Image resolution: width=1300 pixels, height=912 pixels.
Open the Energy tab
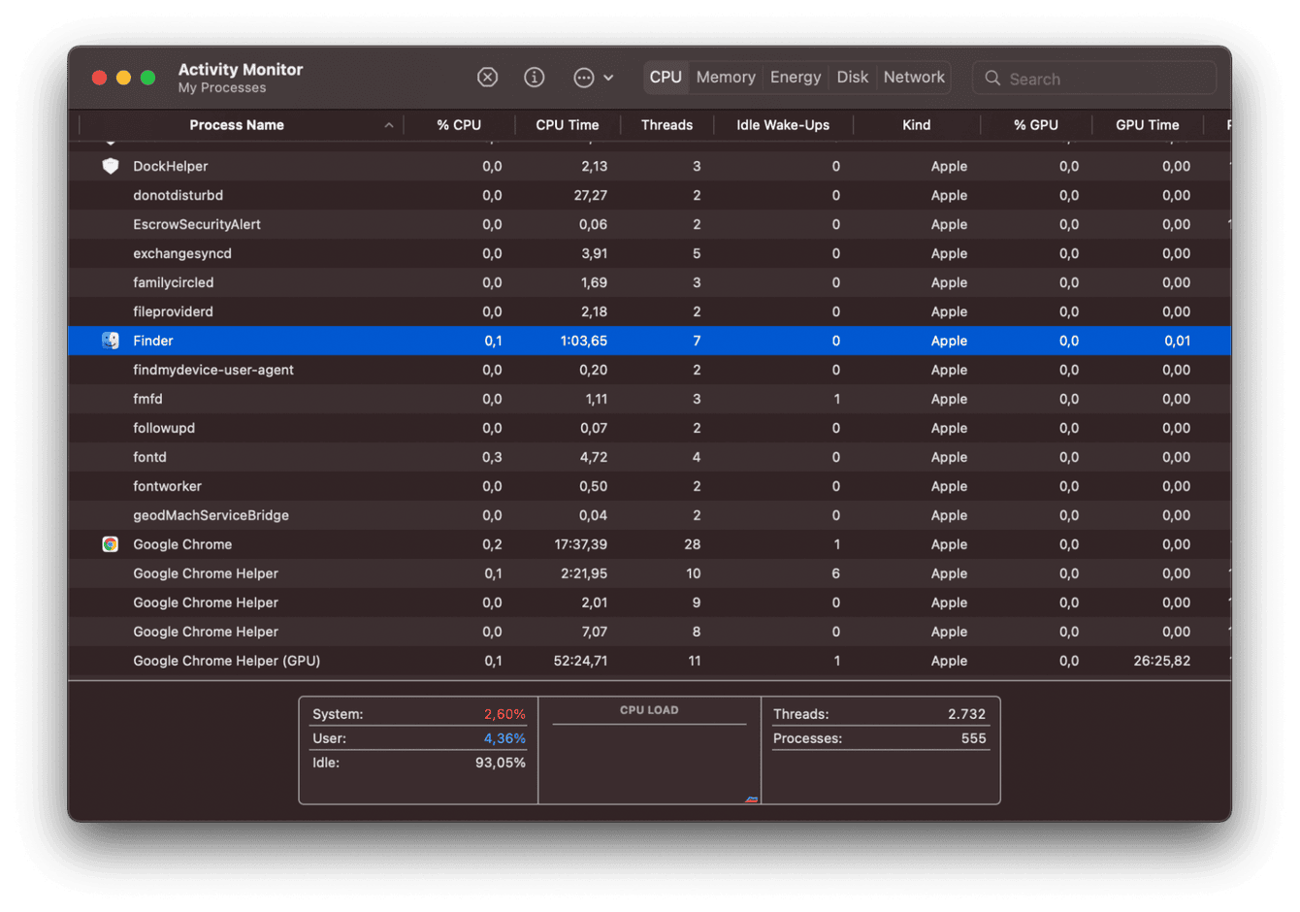pos(795,77)
